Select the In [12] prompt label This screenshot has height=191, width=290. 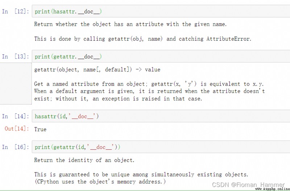[16, 12]
